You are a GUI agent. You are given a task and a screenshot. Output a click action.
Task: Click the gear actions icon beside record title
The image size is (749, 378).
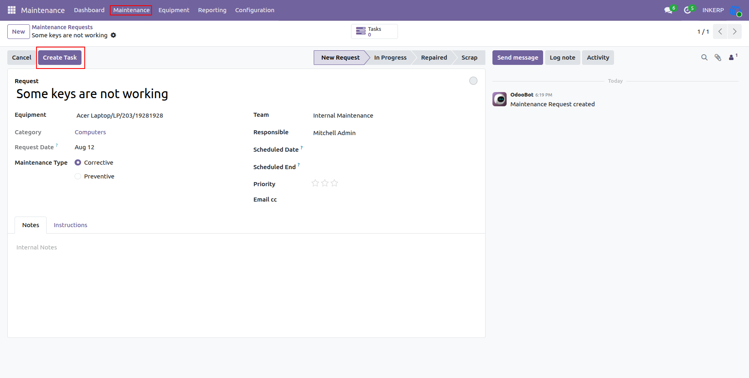point(113,35)
